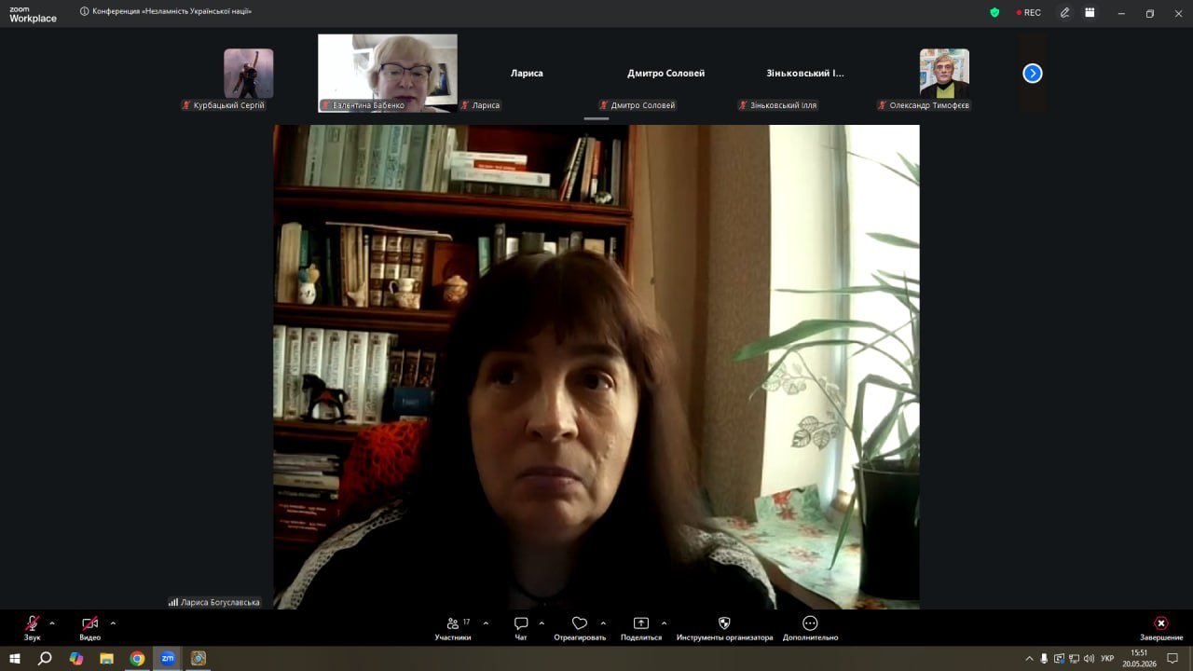The width and height of the screenshot is (1193, 671).
Task: Open File Explorer from the taskbar
Action: (x=106, y=658)
